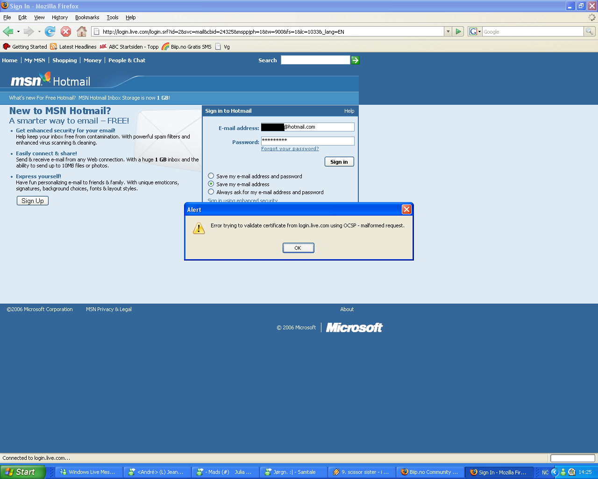Click the MSN search text box
The height and width of the screenshot is (479, 598).
click(x=315, y=60)
